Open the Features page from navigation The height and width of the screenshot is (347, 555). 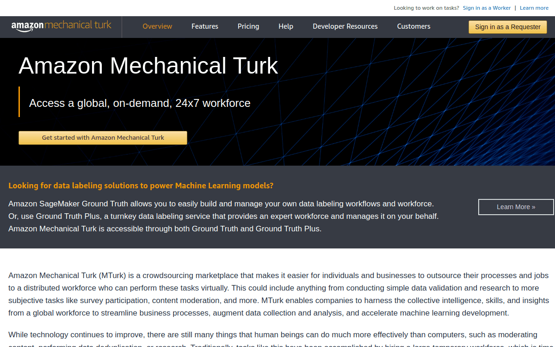205,26
